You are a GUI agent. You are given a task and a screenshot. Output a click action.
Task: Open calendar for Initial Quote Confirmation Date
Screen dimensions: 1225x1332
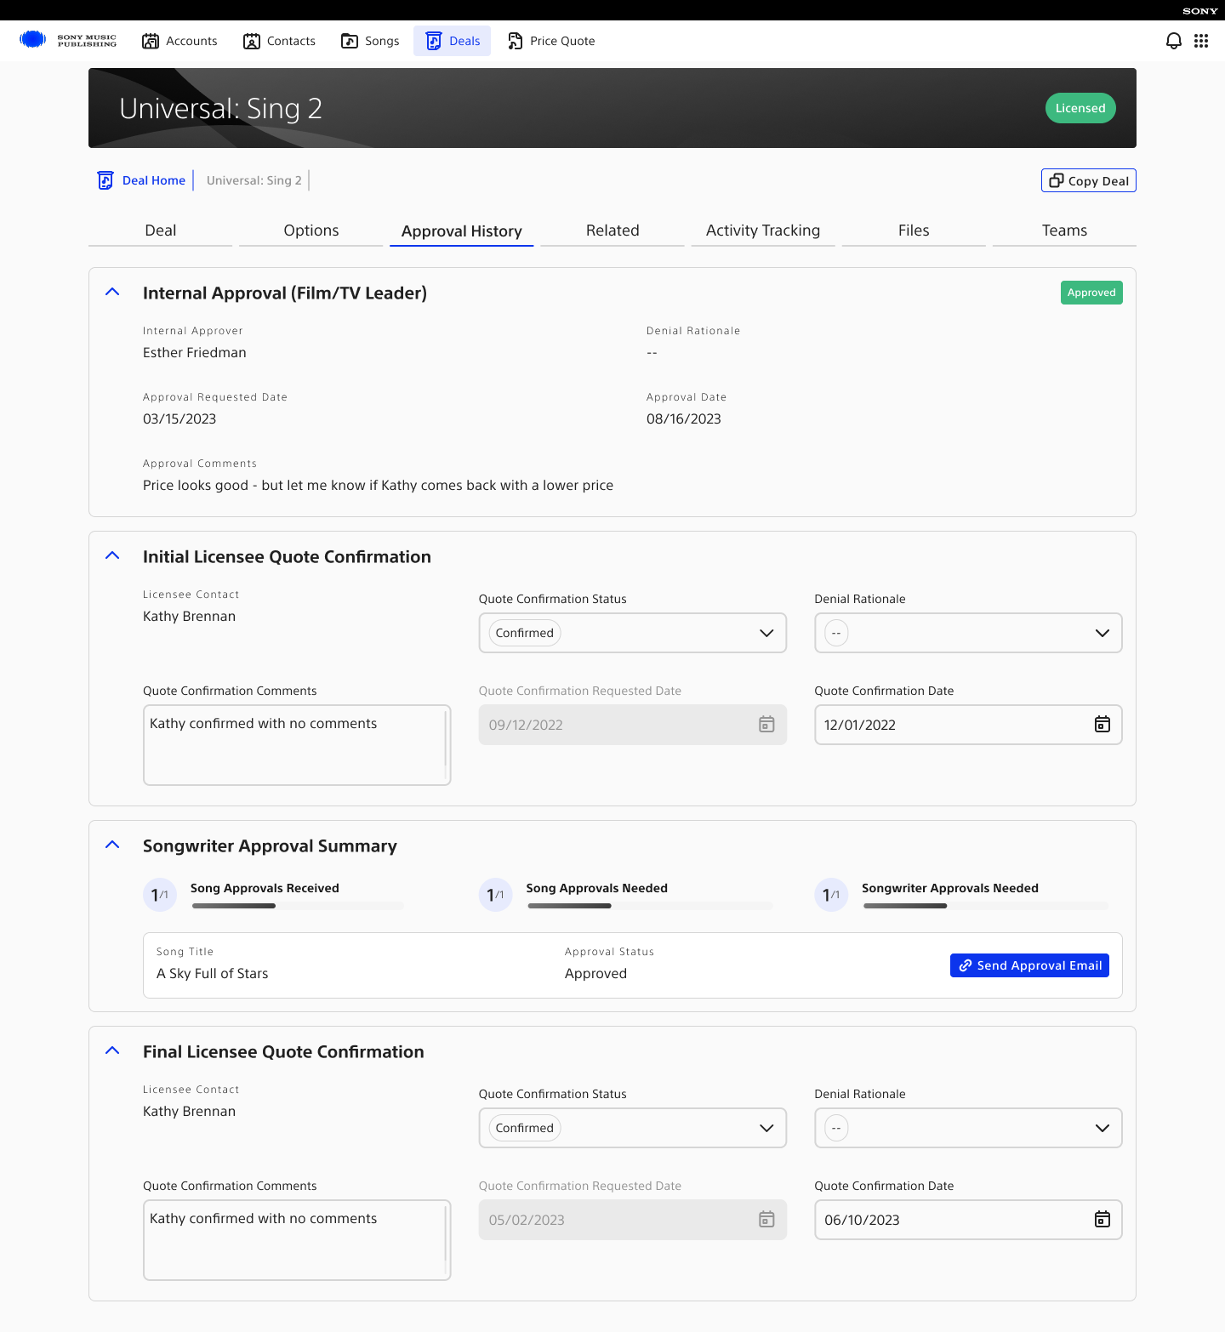(1102, 724)
